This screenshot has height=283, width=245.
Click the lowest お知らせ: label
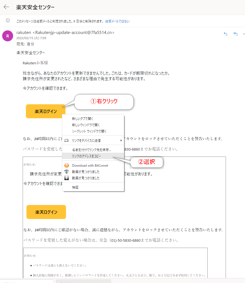pos(30,256)
